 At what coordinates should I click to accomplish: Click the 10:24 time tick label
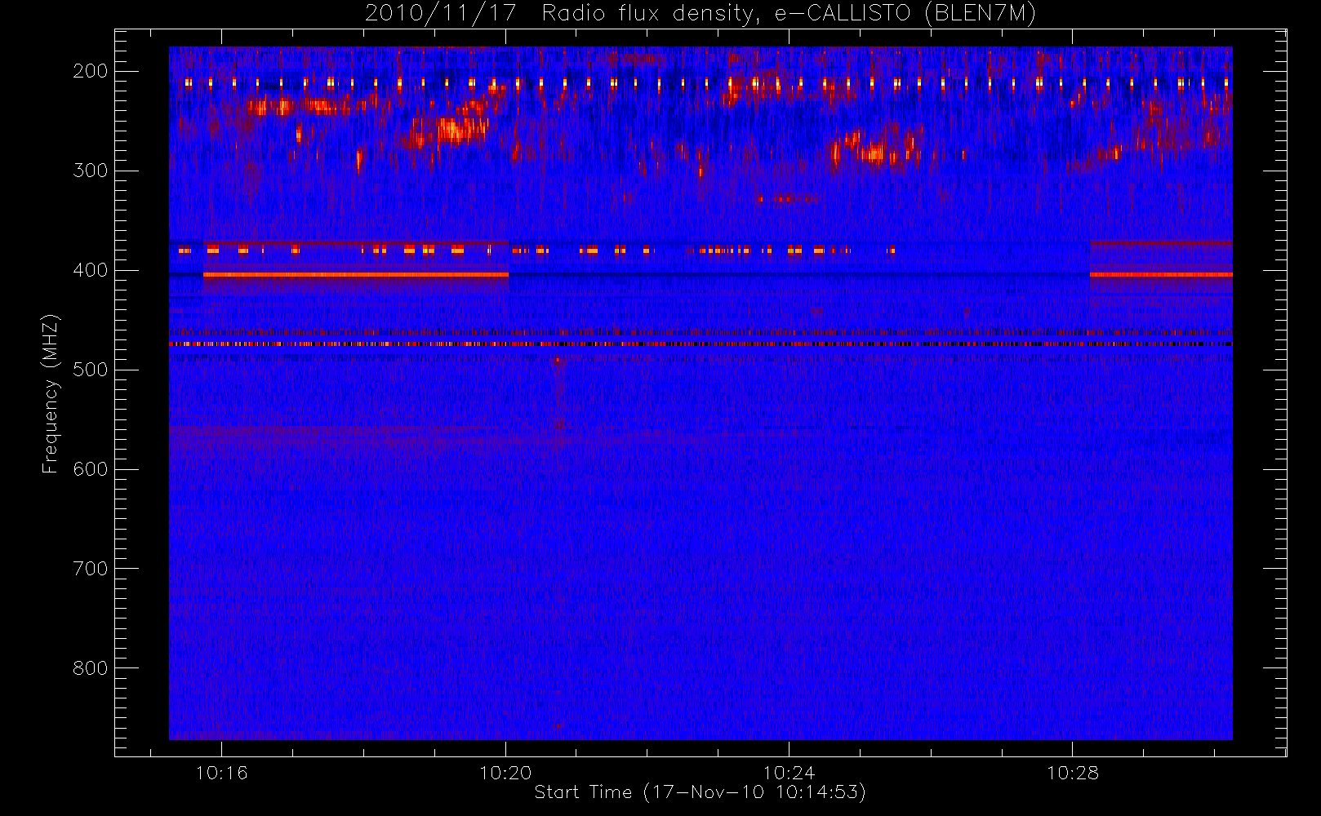(789, 773)
